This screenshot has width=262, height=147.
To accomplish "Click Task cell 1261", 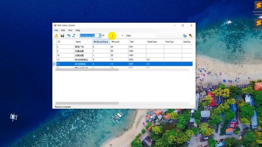I will (x=137, y=47).
